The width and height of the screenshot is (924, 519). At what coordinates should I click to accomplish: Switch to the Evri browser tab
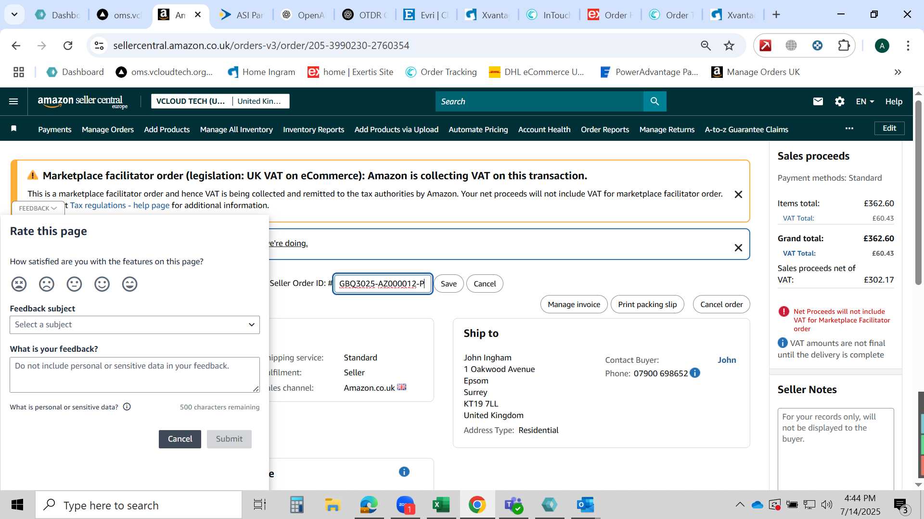(x=426, y=15)
